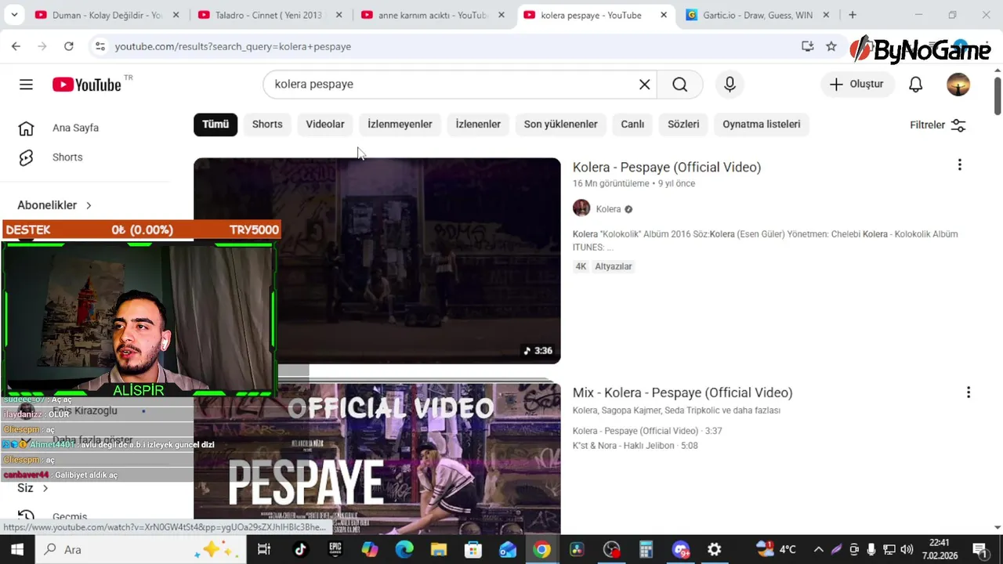Open the YouTube hamburger guide menu

click(x=26, y=85)
